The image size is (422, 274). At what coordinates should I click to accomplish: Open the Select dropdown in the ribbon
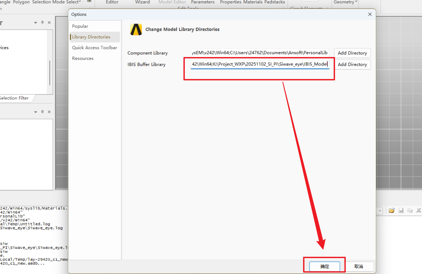point(74,2)
